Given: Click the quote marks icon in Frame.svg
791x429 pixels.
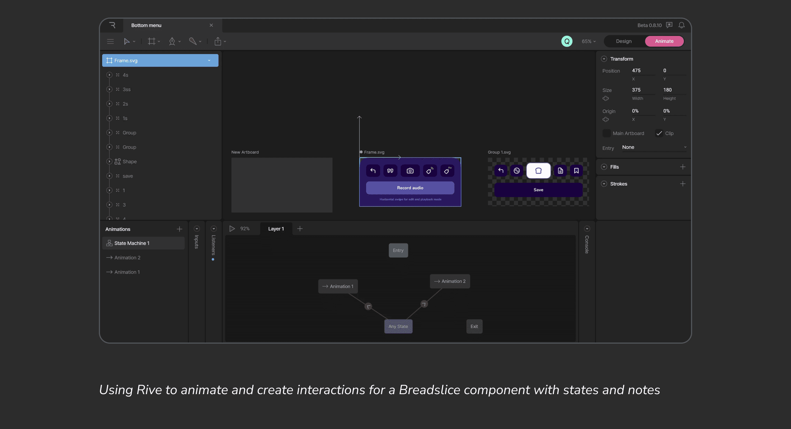Looking at the screenshot, I should [390, 171].
